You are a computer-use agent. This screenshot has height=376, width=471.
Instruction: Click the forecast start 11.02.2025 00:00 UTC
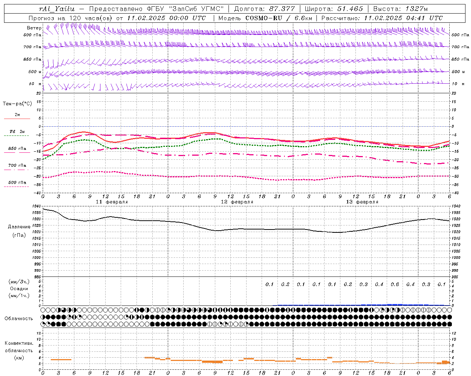pyautogui.click(x=166, y=18)
